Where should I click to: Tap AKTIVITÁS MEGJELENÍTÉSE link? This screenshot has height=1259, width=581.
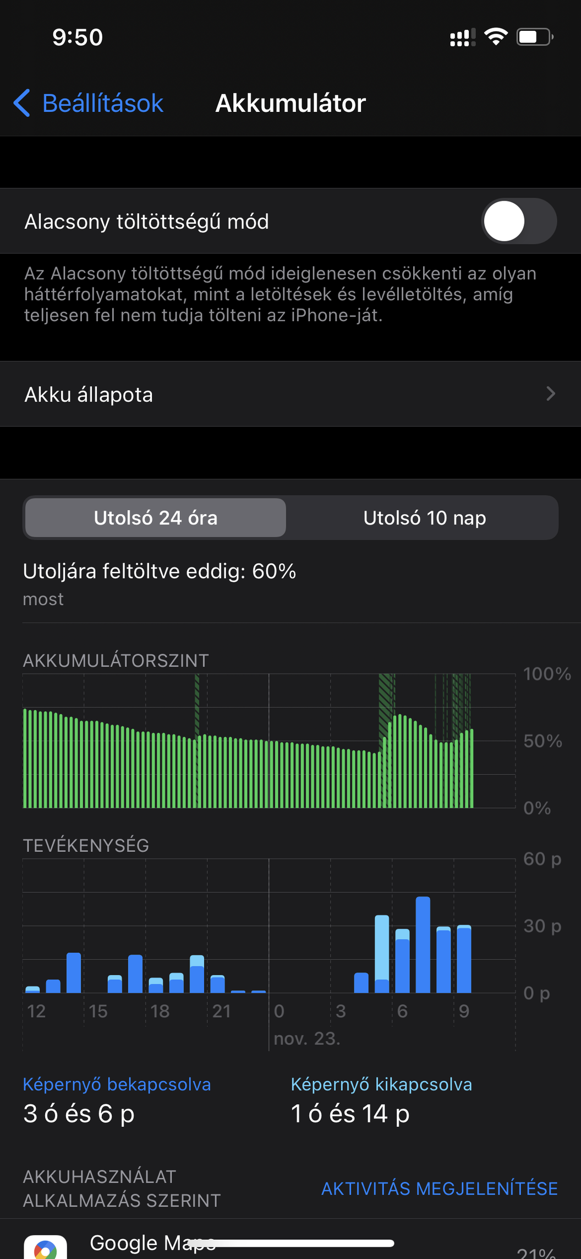click(440, 1188)
